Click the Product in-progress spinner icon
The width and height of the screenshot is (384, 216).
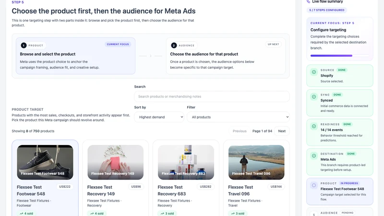[x=314, y=185]
